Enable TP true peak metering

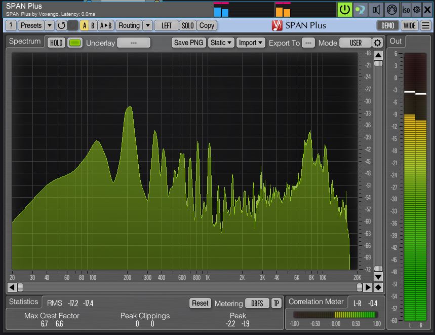pyautogui.click(x=276, y=303)
